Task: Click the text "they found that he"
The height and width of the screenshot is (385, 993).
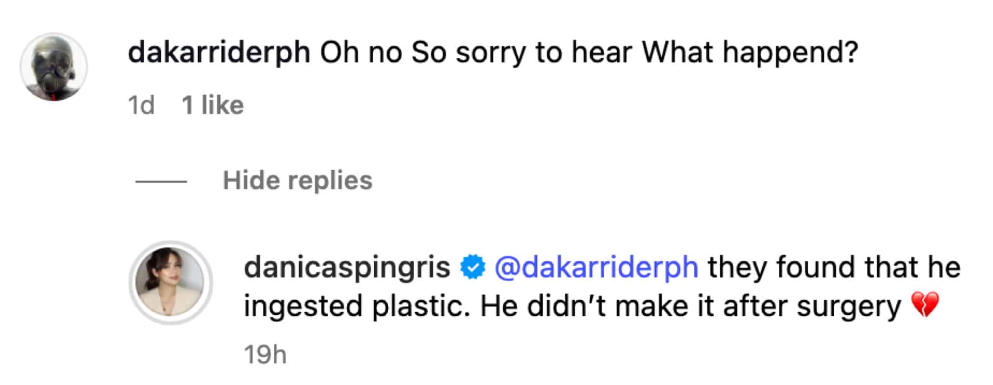Action: pos(834,268)
